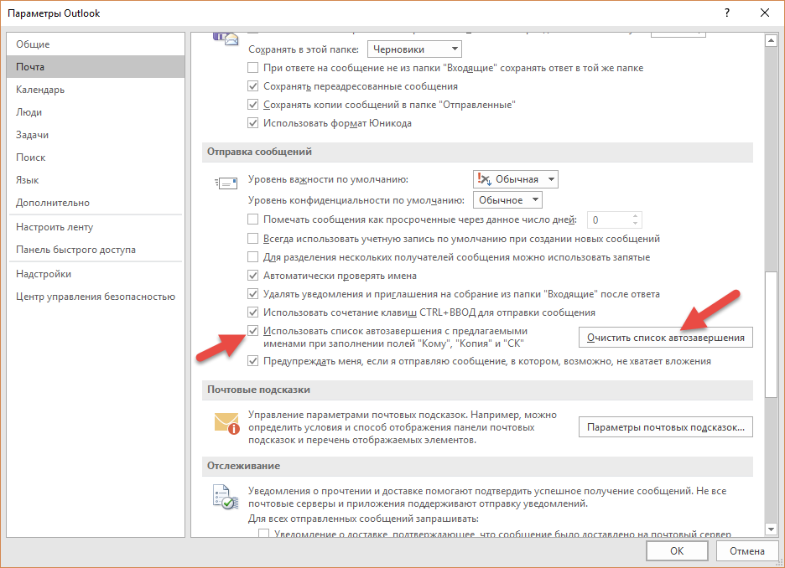Enable marking messages expired after days
The image size is (785, 568).
(252, 219)
